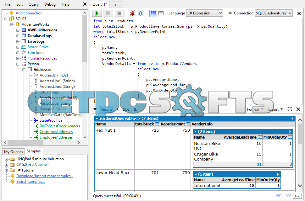Click the LINQPad 5 minute induction folder icon
Image resolution: width=305 pixels, height=201 pixels.
[12, 159]
